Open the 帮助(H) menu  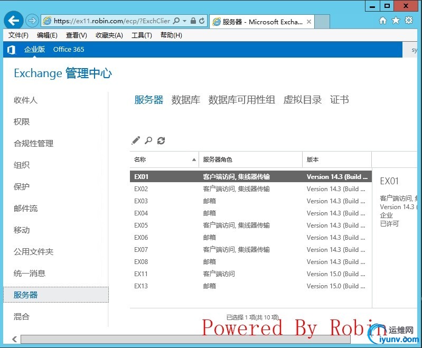point(171,35)
